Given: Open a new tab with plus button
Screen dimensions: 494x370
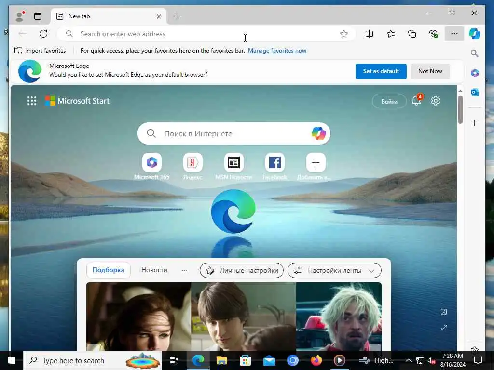Looking at the screenshot, I should (177, 16).
